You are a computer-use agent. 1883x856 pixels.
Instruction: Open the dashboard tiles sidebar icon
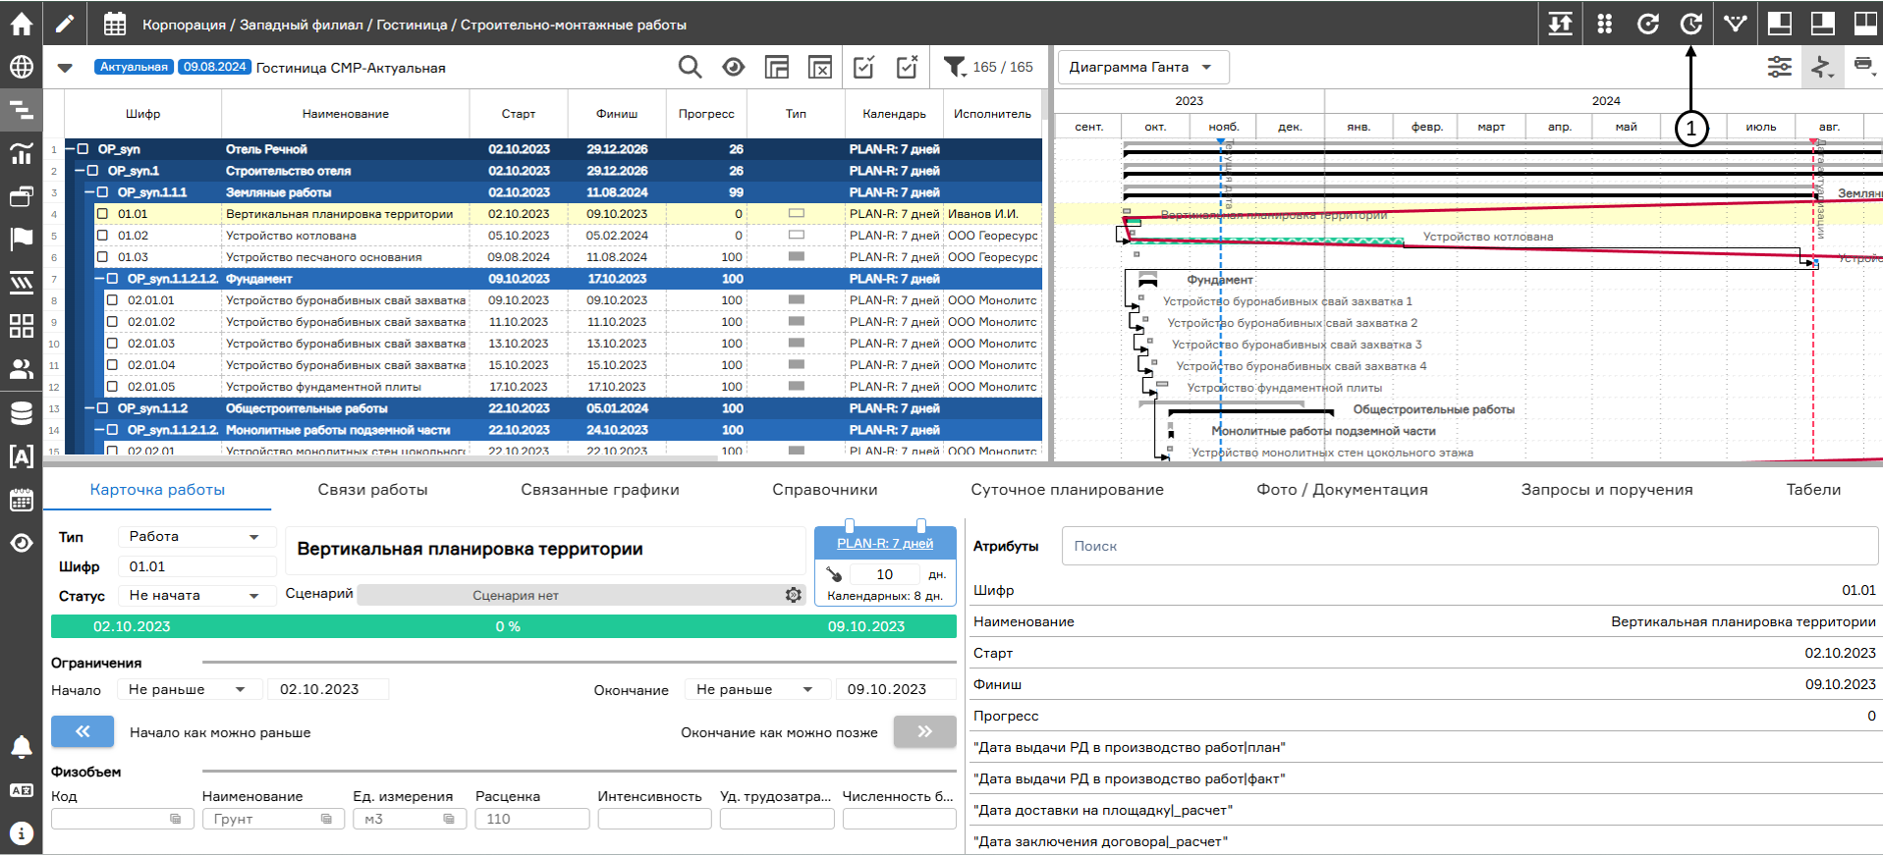point(21,326)
